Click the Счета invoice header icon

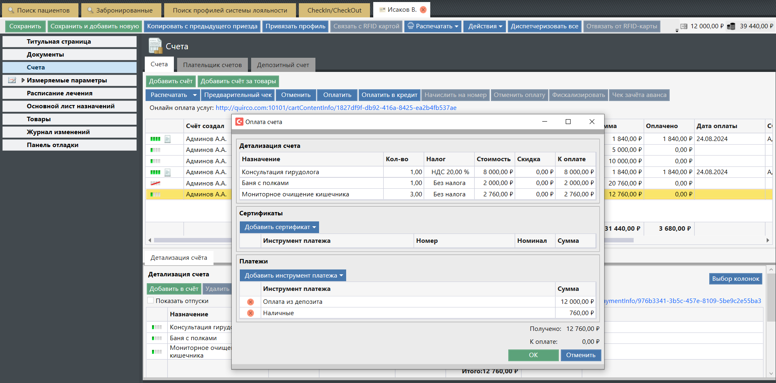pyautogui.click(x=155, y=46)
